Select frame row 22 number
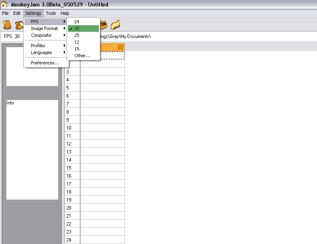This screenshot has width=317, height=244. (72, 224)
